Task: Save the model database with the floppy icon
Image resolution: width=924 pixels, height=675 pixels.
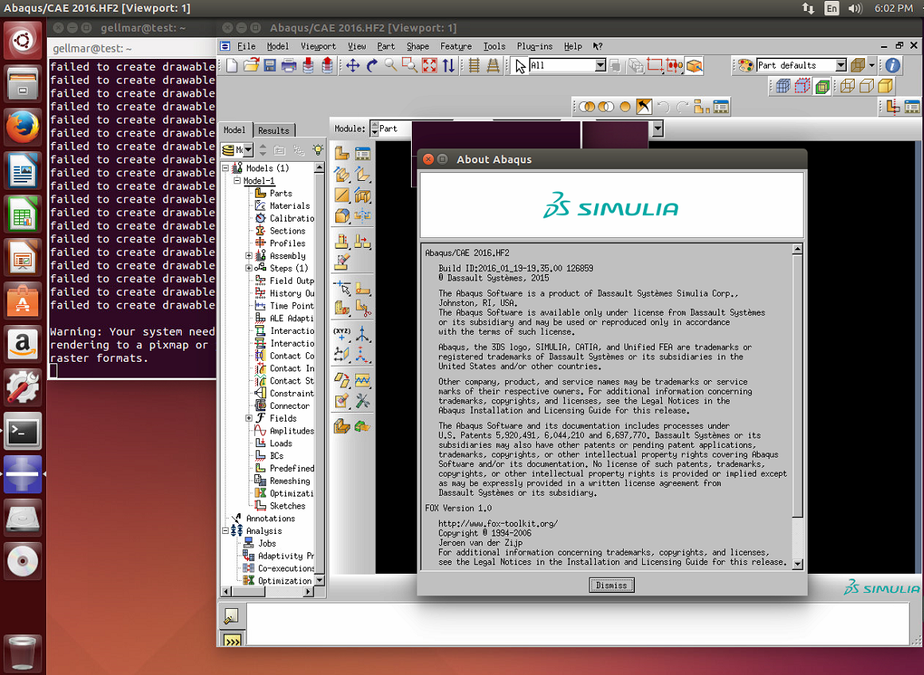Action: [270, 65]
